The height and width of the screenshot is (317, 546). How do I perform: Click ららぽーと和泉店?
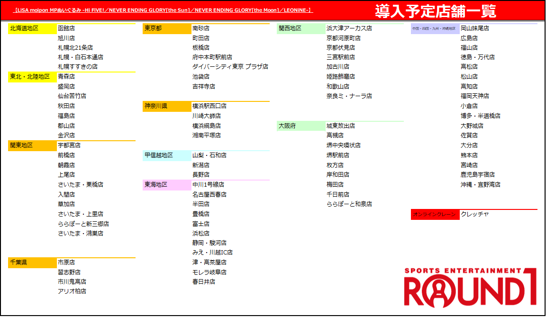click(x=349, y=204)
